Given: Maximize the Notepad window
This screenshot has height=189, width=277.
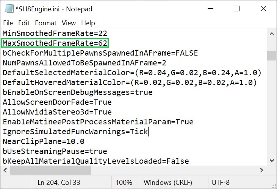Looking at the screenshot, I should click(236, 8).
